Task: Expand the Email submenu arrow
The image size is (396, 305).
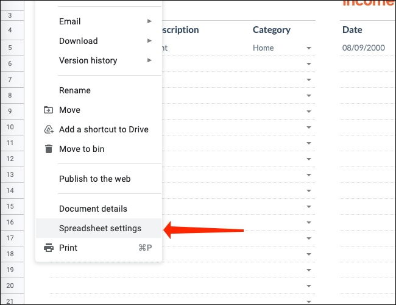Action: tap(150, 21)
